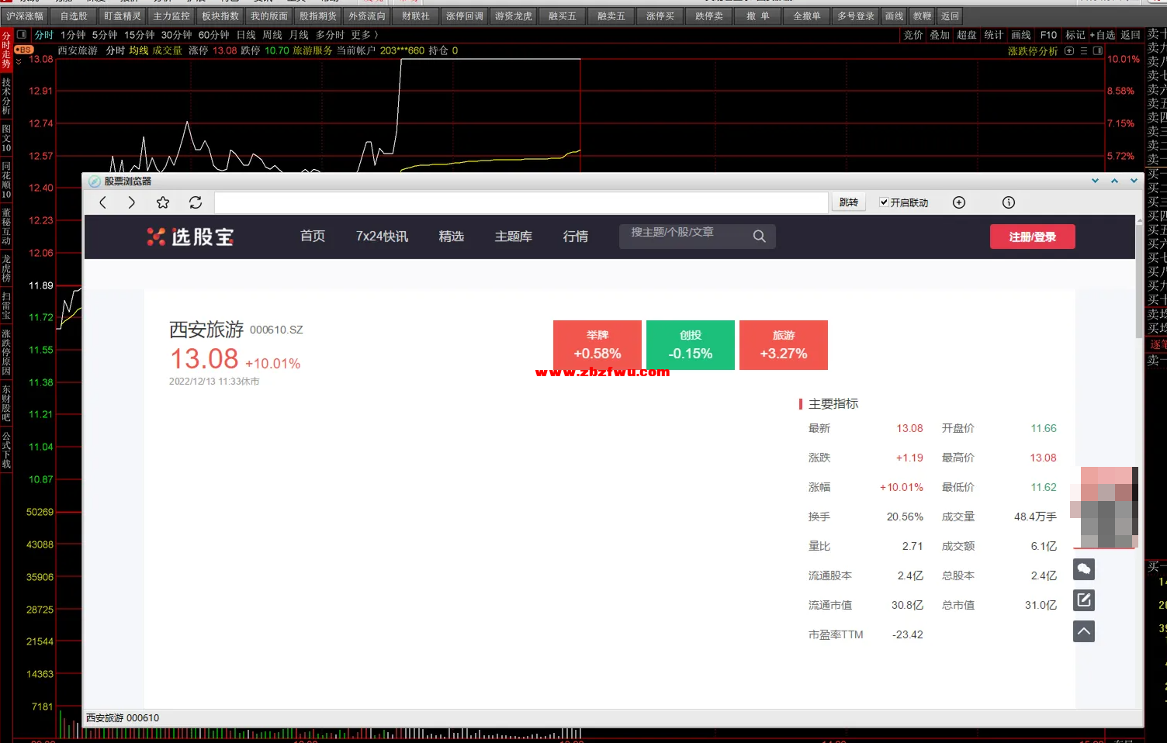Open the edit/feedback floating icon
Screen dimensions: 1167x743
pyautogui.click(x=1084, y=600)
